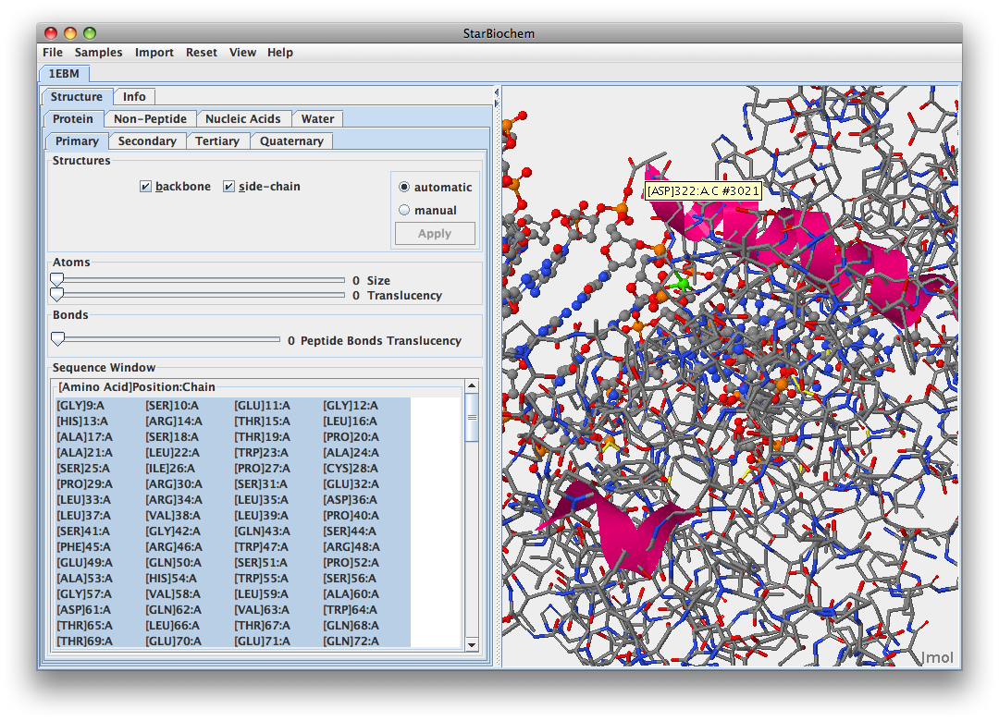999x721 pixels.
Task: Open the View menu
Action: (x=242, y=53)
